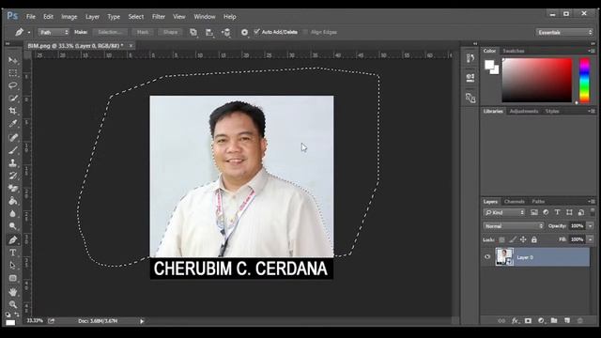Click the rainbow hue slider
This screenshot has height=338, width=601.
pos(584,80)
